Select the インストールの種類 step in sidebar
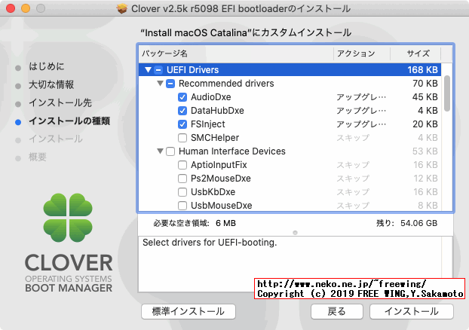469x330 pixels. click(69, 121)
